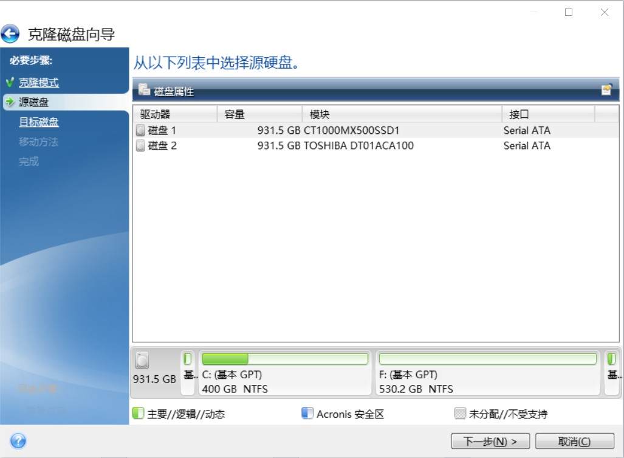
Task: Select the F: 530.2 GB NTFS partition block
Action: pyautogui.click(x=486, y=373)
